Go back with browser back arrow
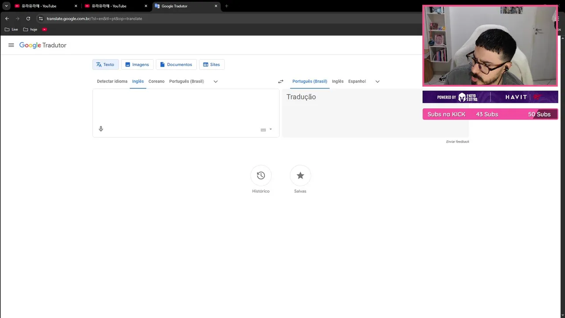 click(x=7, y=19)
